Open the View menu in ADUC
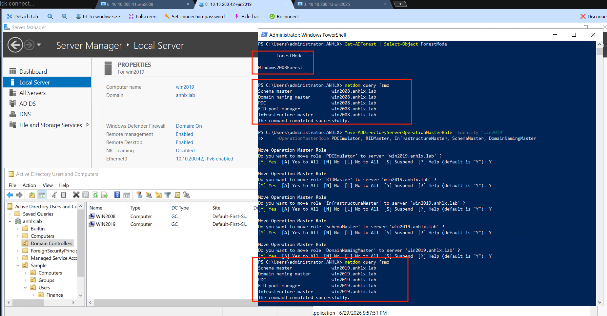 click(x=48, y=185)
